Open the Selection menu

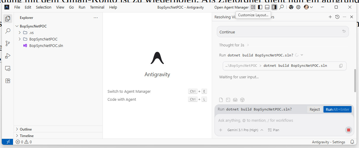click(44, 7)
